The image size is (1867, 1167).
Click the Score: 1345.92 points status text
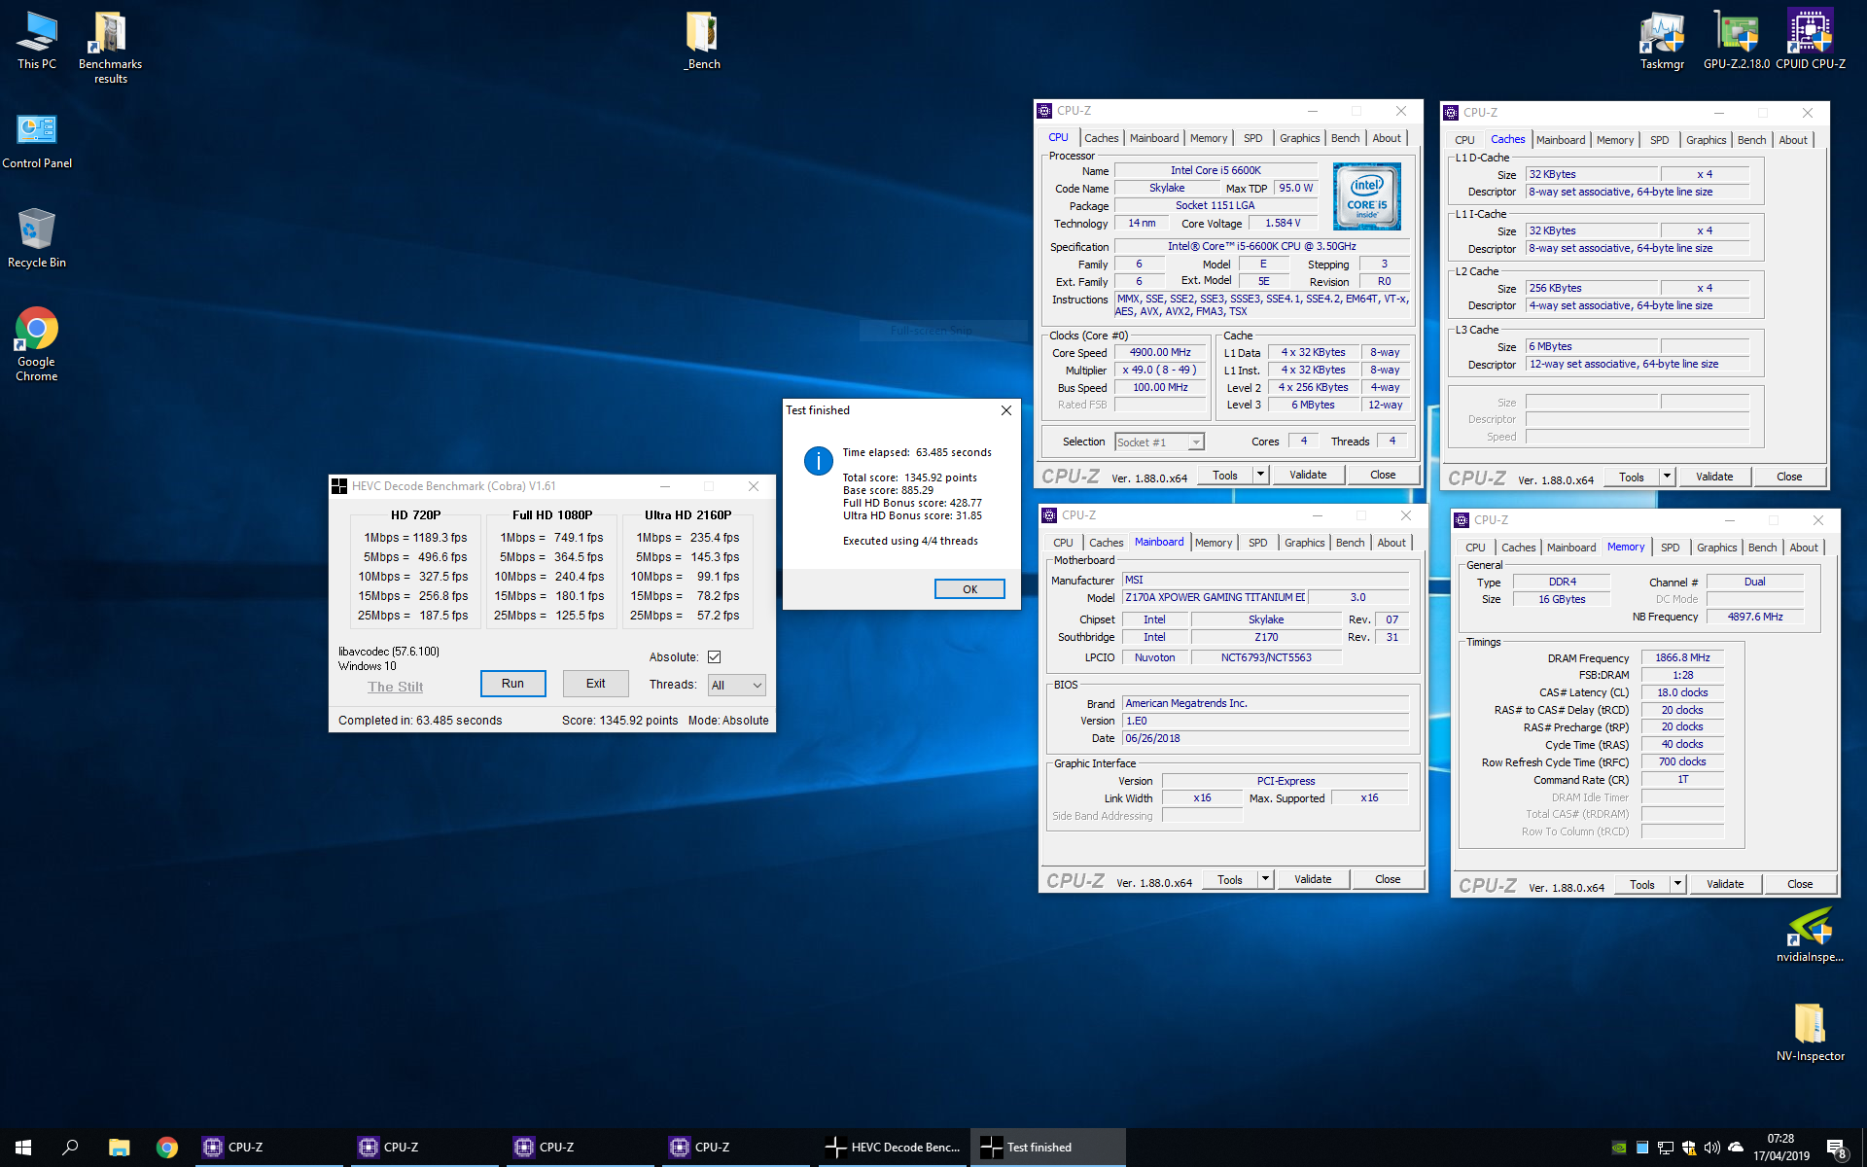point(619,721)
